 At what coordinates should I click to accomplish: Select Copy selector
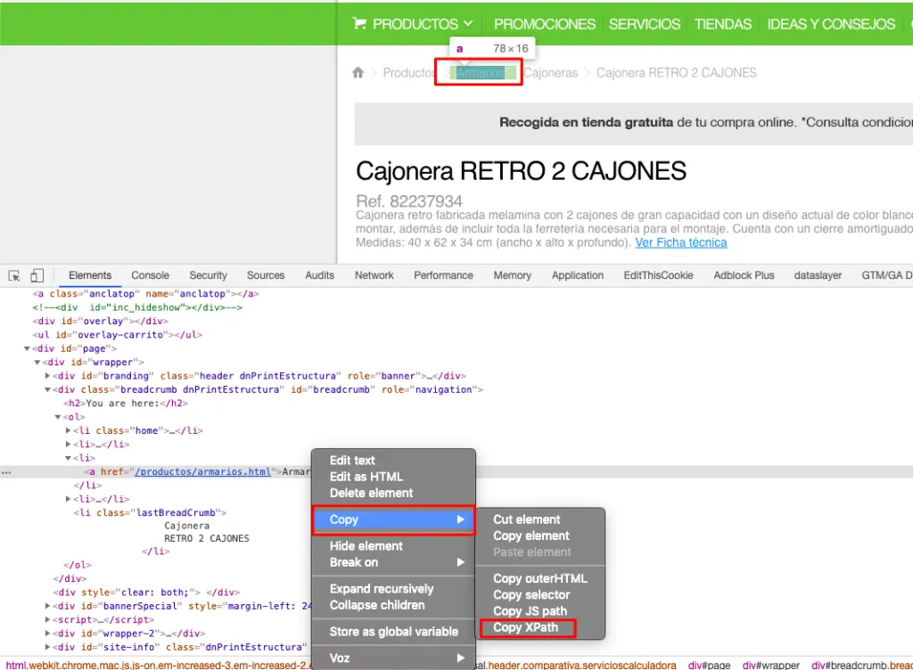pyautogui.click(x=540, y=595)
